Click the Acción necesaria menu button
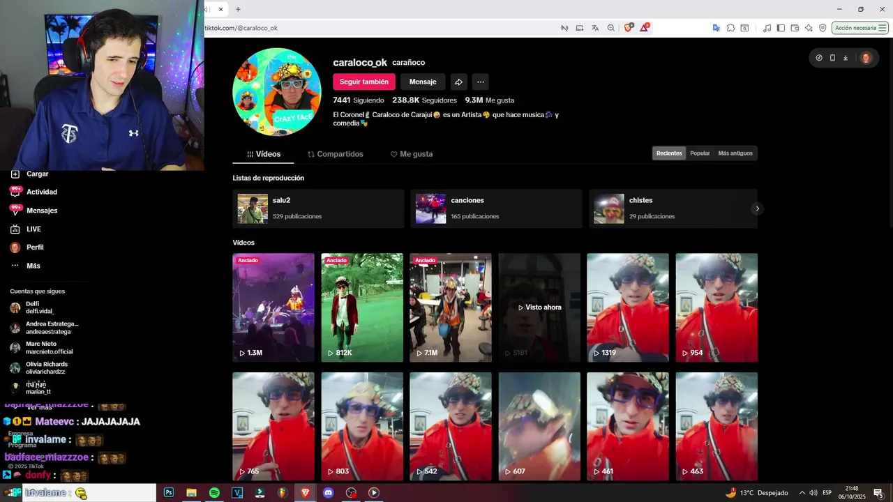This screenshot has width=893, height=502. (860, 28)
